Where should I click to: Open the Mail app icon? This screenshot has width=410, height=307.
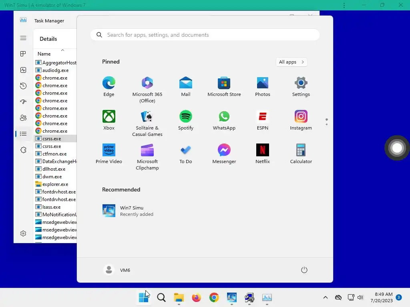pyautogui.click(x=186, y=87)
